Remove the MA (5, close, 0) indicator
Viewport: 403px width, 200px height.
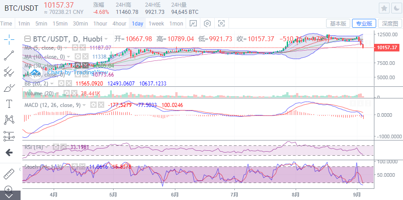pos(82,47)
